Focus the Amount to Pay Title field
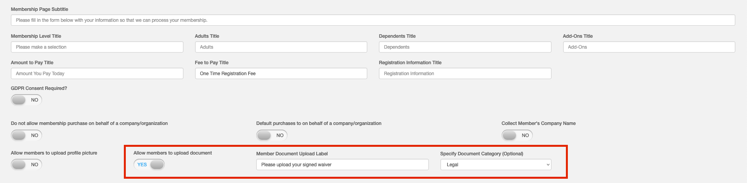 [97, 74]
